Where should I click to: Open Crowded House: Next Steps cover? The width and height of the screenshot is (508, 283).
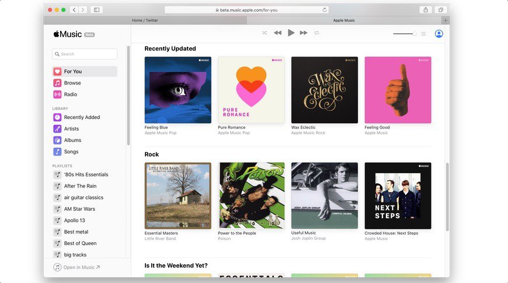tap(398, 195)
